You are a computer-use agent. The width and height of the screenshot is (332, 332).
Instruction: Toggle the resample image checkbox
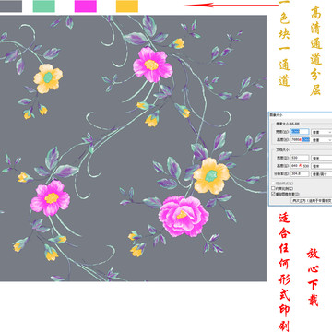click(x=273, y=194)
